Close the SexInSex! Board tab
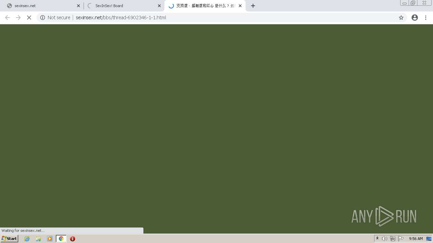Screen dimensions: 433x243 (x=159, y=6)
